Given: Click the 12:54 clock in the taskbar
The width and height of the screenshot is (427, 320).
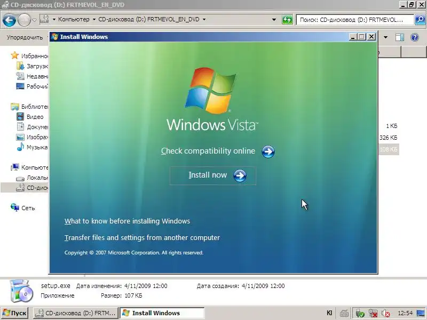Looking at the screenshot, I should click(x=405, y=313).
